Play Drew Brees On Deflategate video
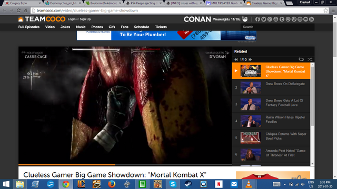This screenshot has width=337, height=189. (271, 88)
